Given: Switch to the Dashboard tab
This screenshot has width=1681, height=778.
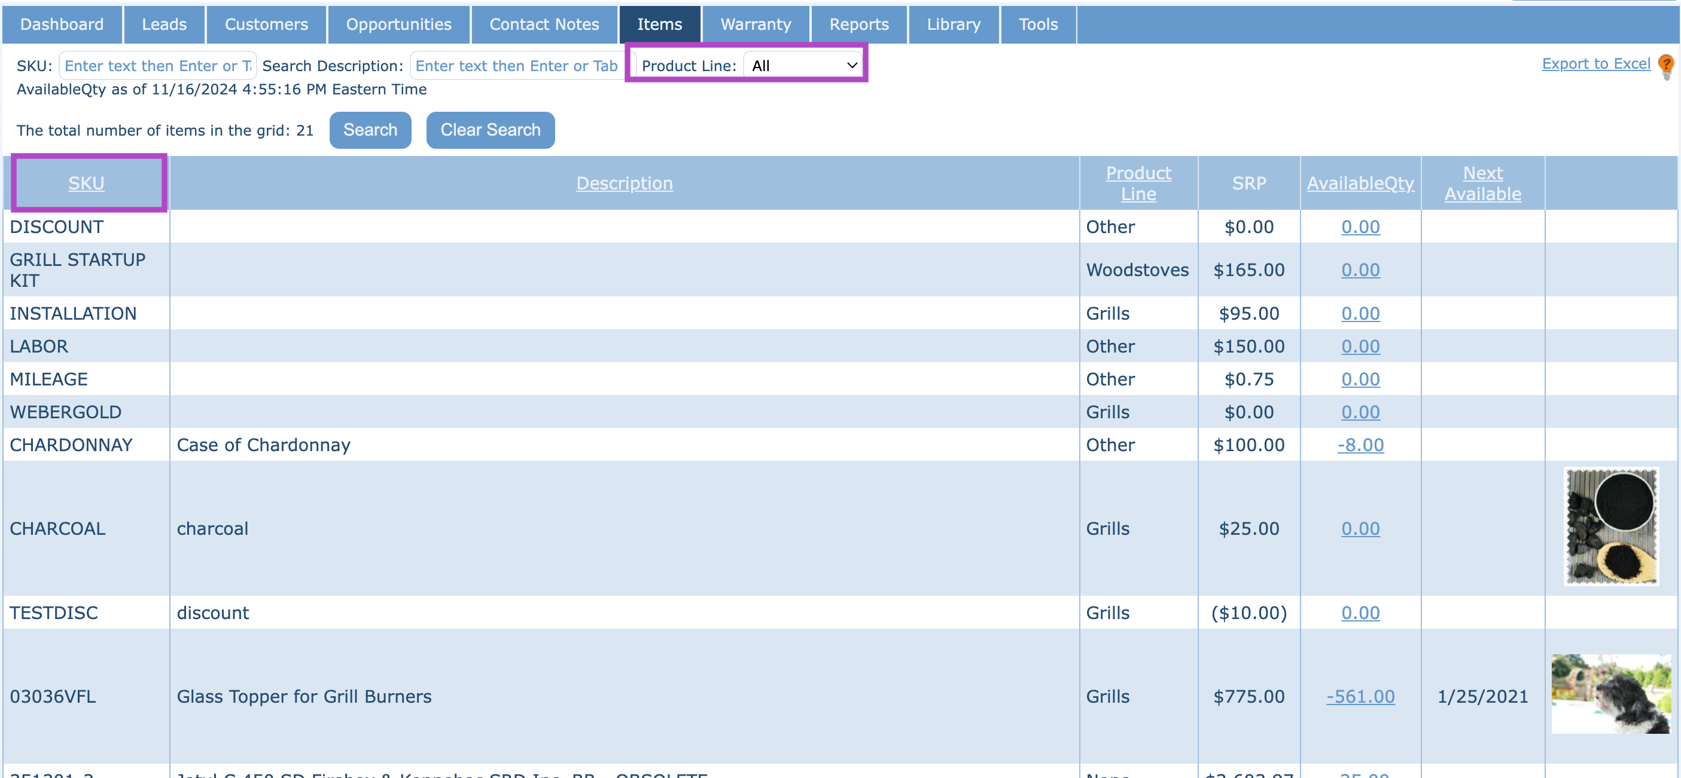Looking at the screenshot, I should coord(62,24).
